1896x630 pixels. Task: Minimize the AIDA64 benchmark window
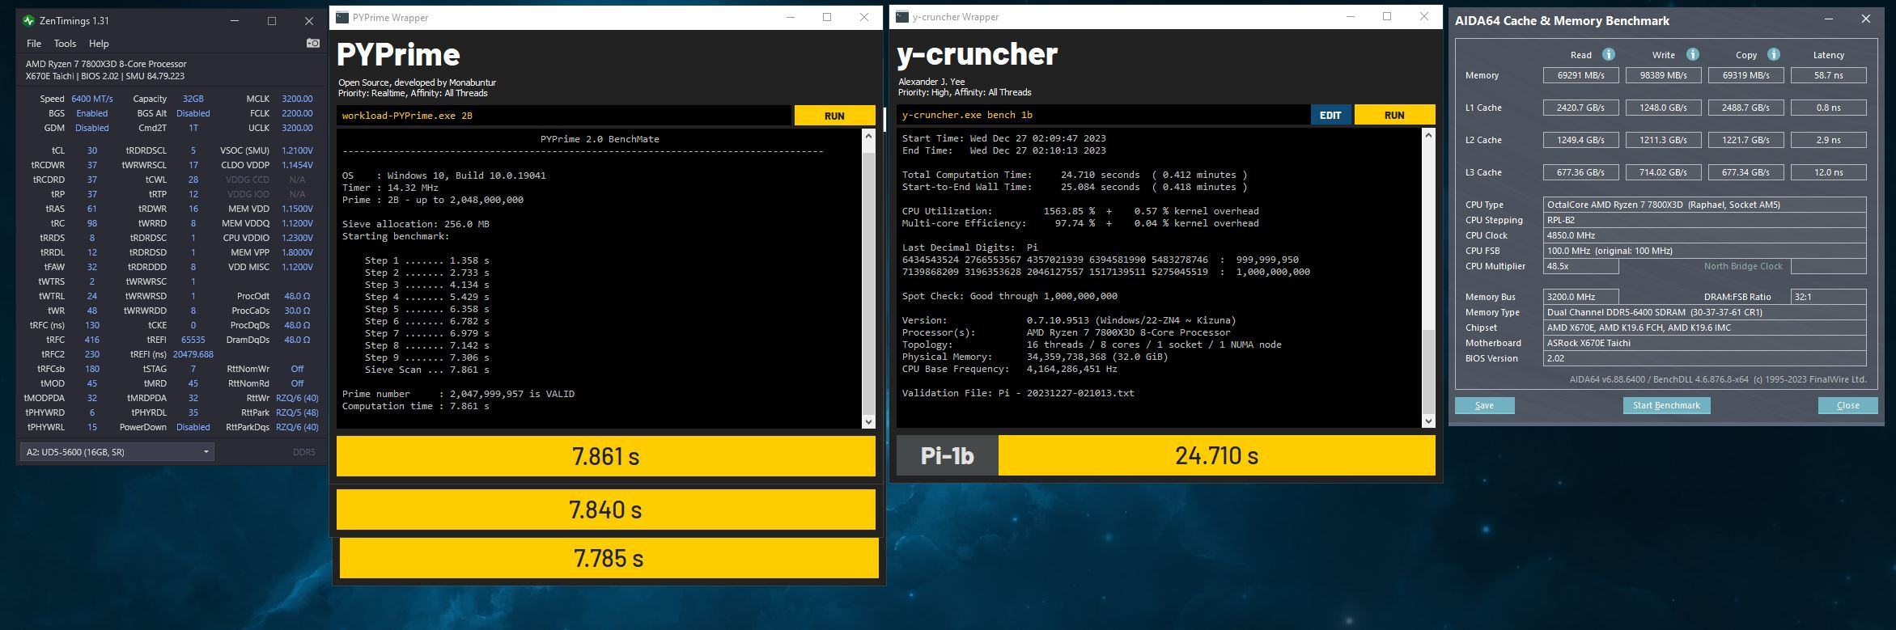point(1829,19)
